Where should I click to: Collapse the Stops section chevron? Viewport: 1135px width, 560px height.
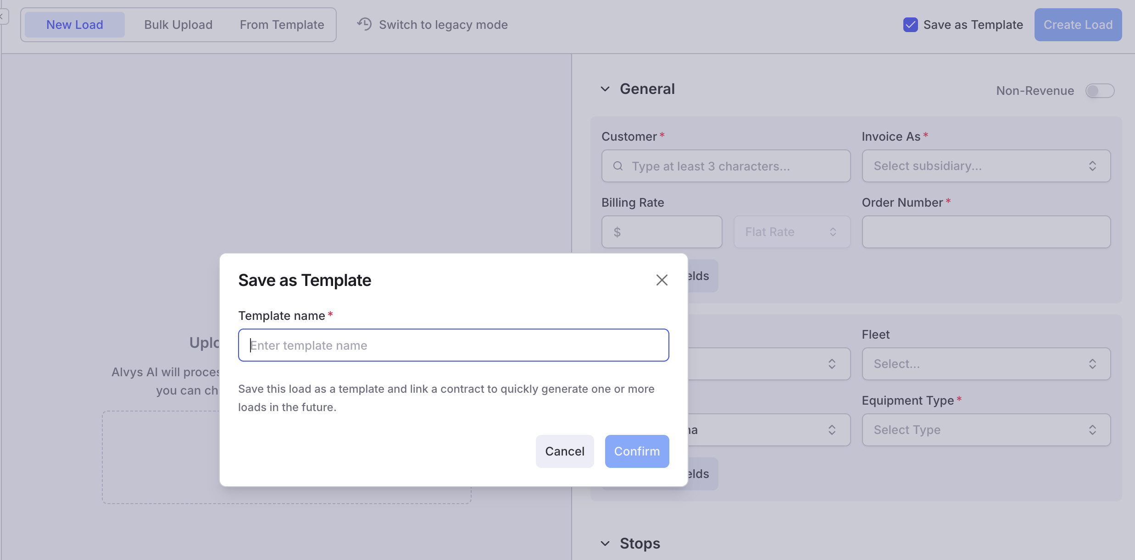(605, 544)
